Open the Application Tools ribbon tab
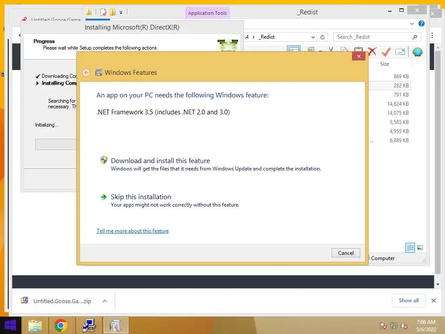The height and width of the screenshot is (334, 445). point(207,13)
